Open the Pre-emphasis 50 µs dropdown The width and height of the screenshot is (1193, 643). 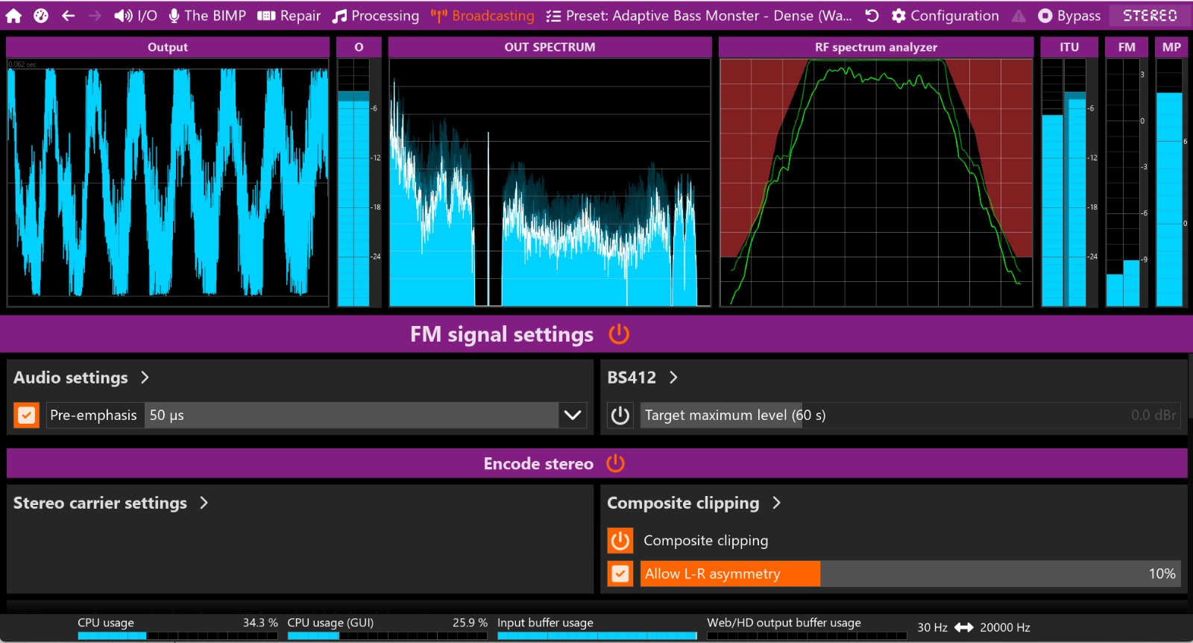[365, 415]
